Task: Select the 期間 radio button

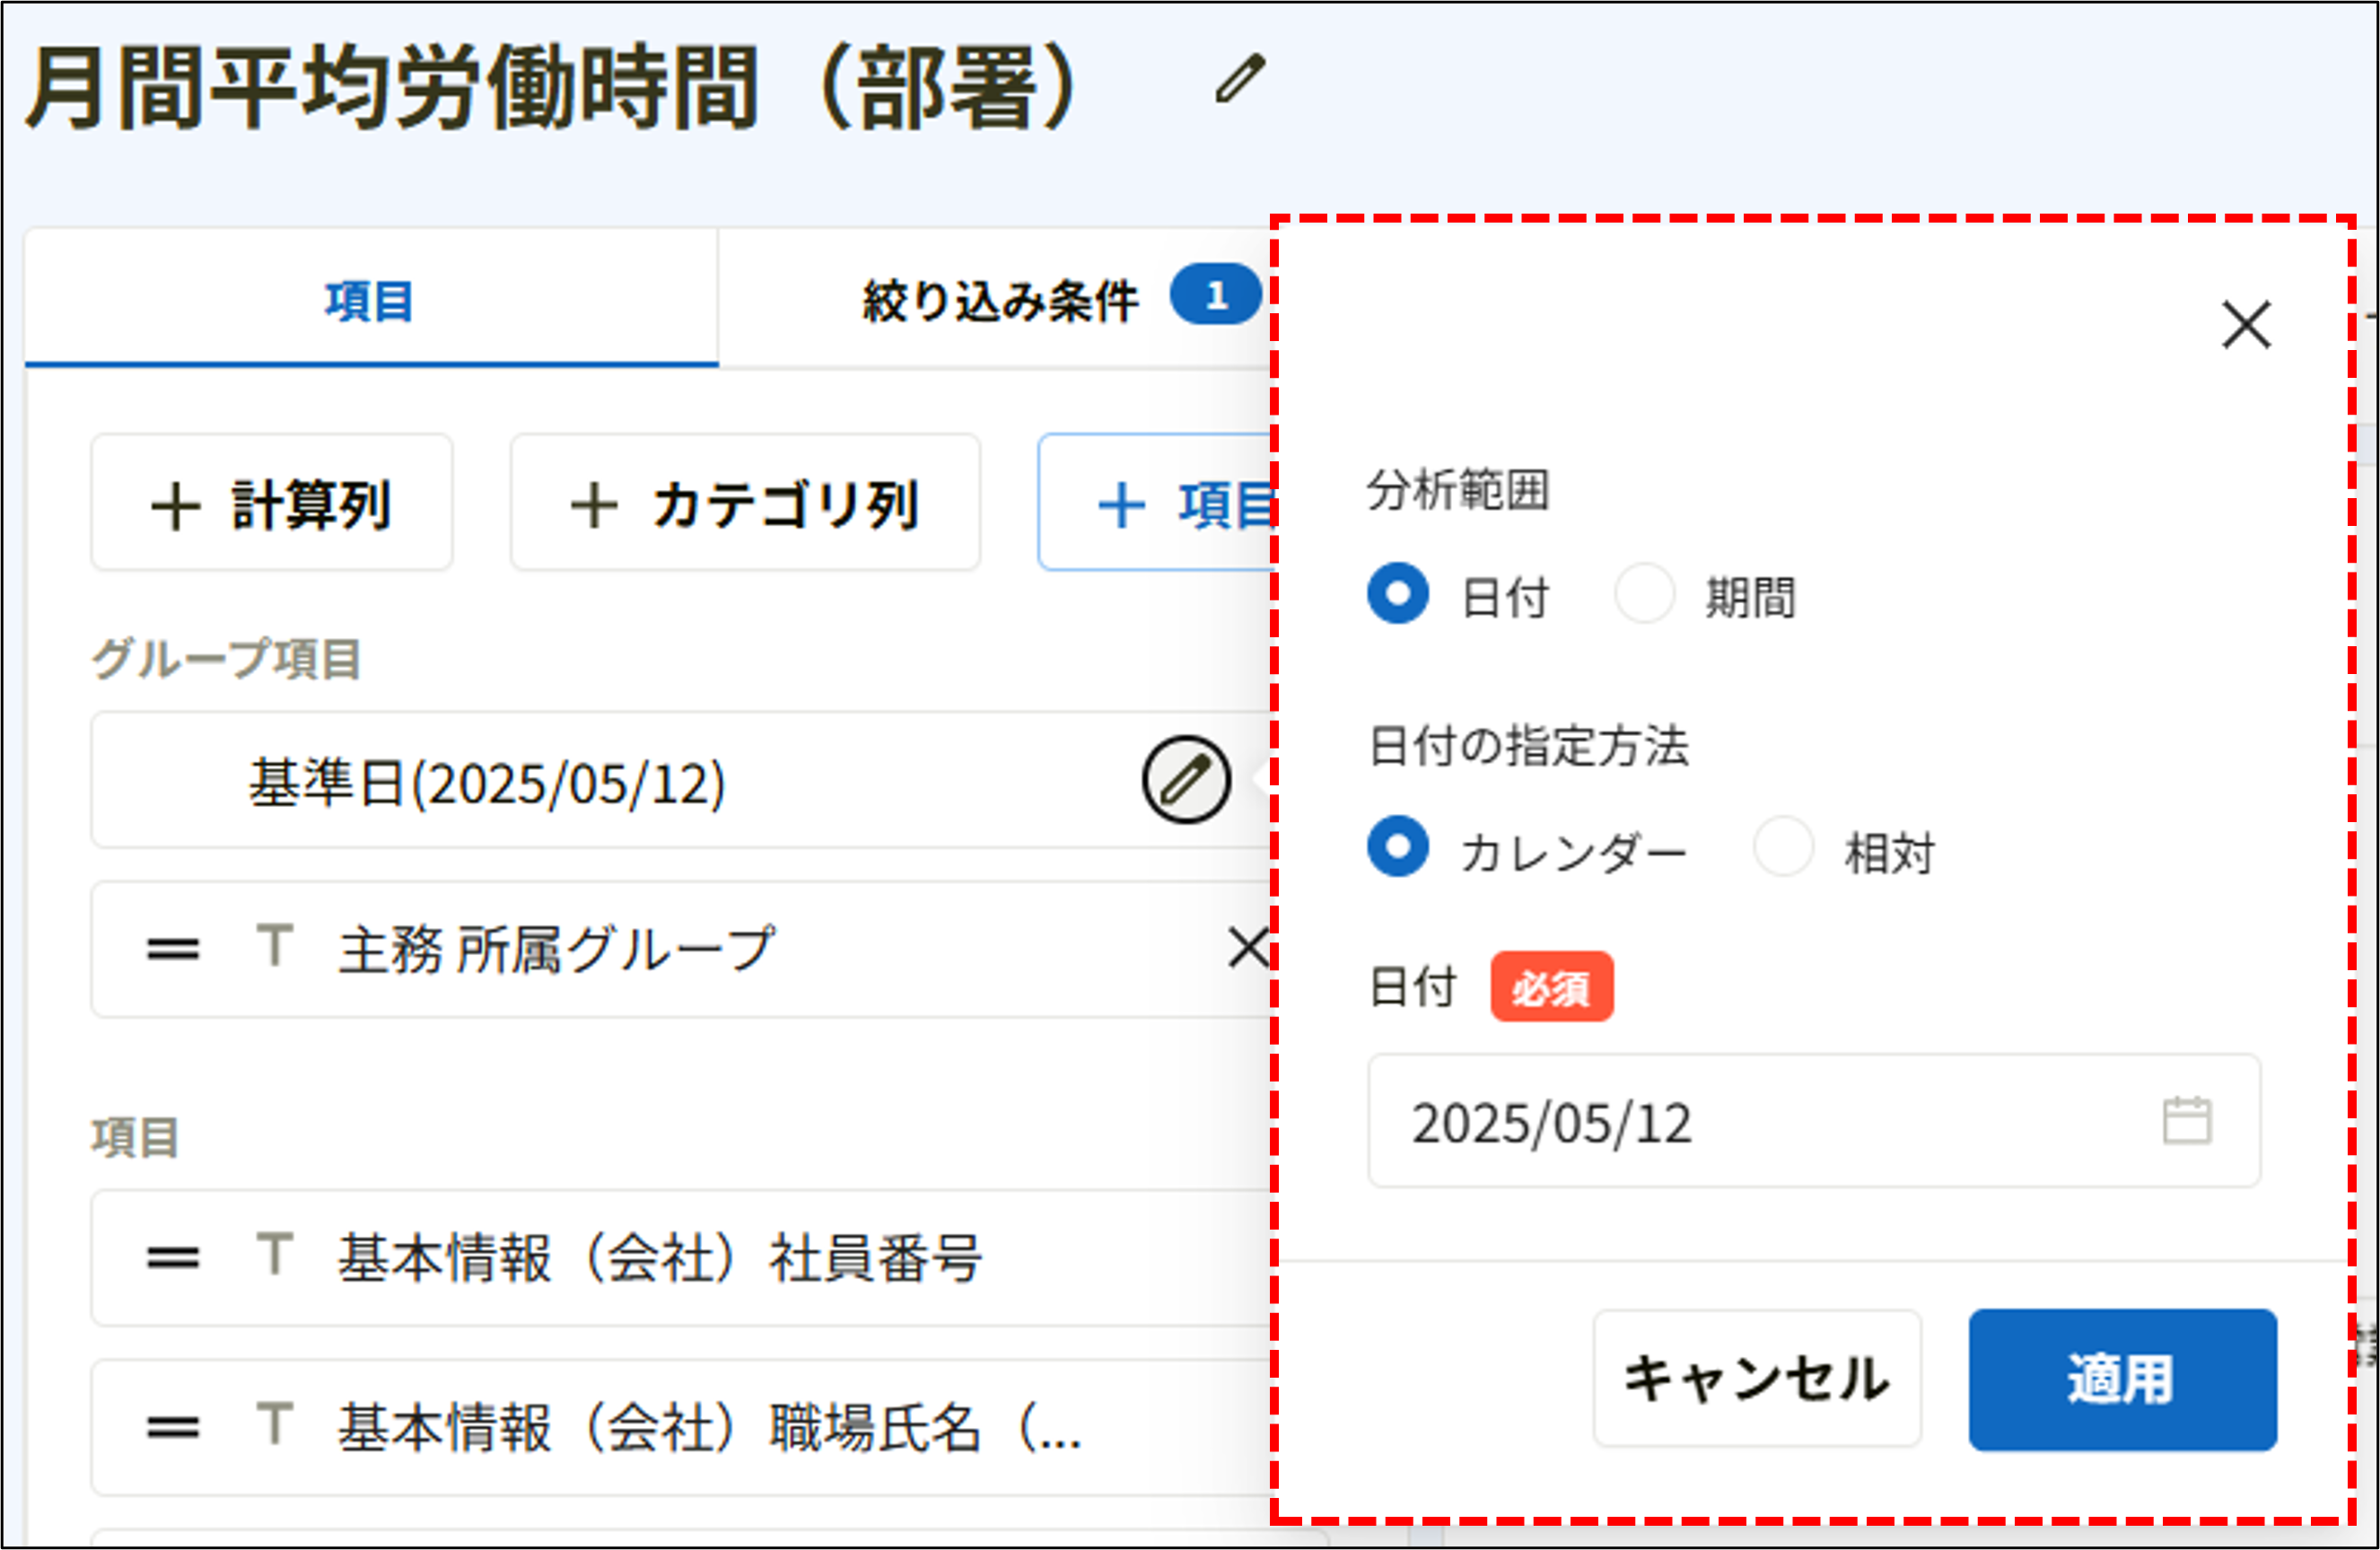Action: point(1645,592)
